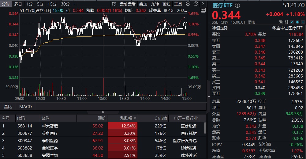Open the 涨跌幅 column sort dropdown

135,118
